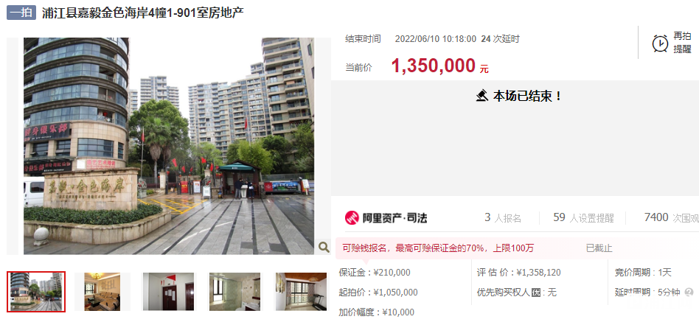Screen dimensions: 699x322
Task: Click the auction gavel icon
Action: click(x=482, y=96)
